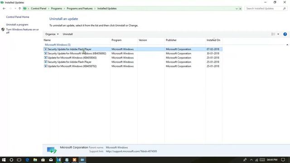Open the blue help question icon
This screenshot has height=163, width=290.
[x=285, y=34]
